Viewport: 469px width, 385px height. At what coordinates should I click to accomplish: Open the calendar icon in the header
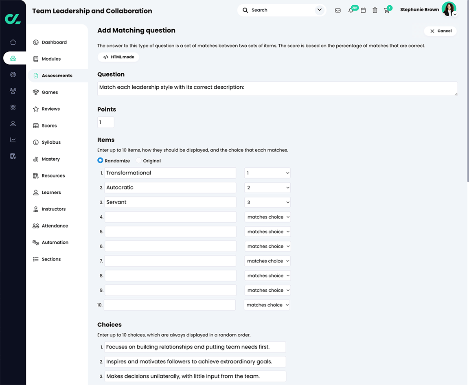[363, 10]
